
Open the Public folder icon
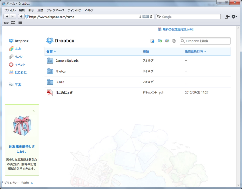pyautogui.click(x=50, y=82)
